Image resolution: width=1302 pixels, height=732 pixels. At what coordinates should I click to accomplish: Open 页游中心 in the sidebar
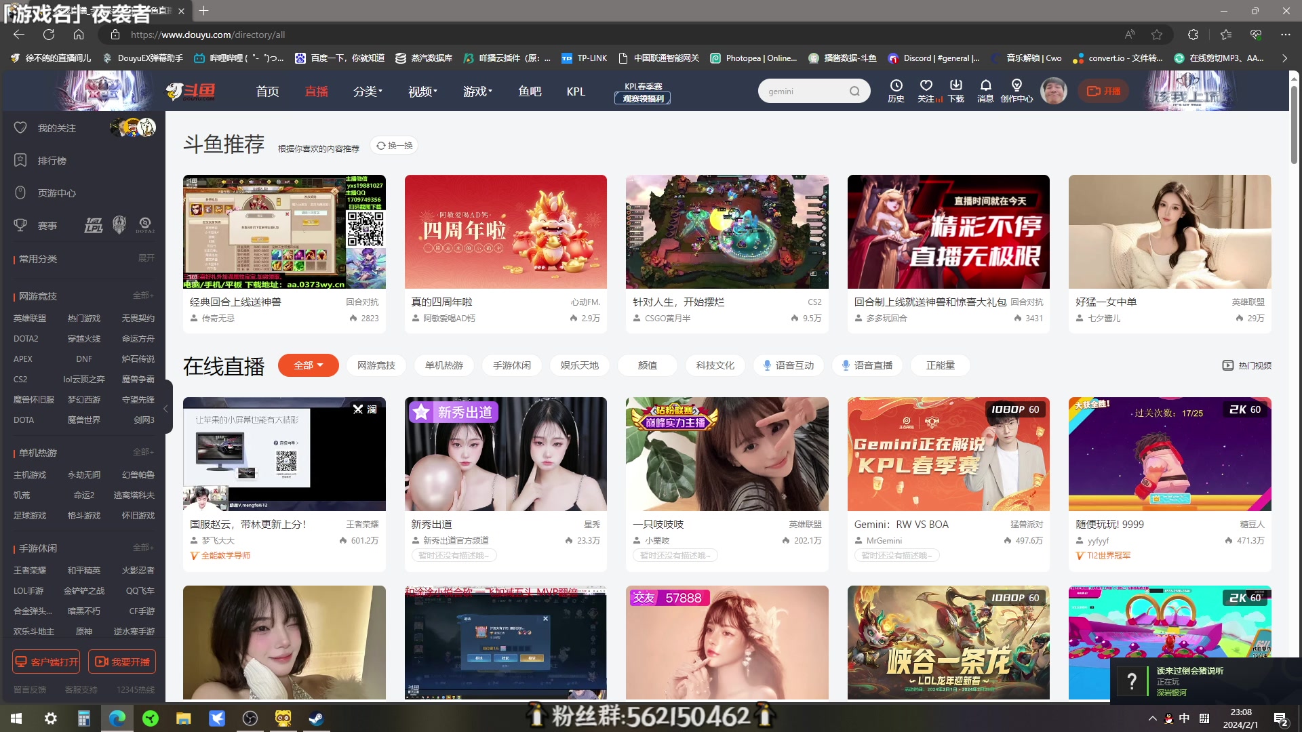[56, 193]
